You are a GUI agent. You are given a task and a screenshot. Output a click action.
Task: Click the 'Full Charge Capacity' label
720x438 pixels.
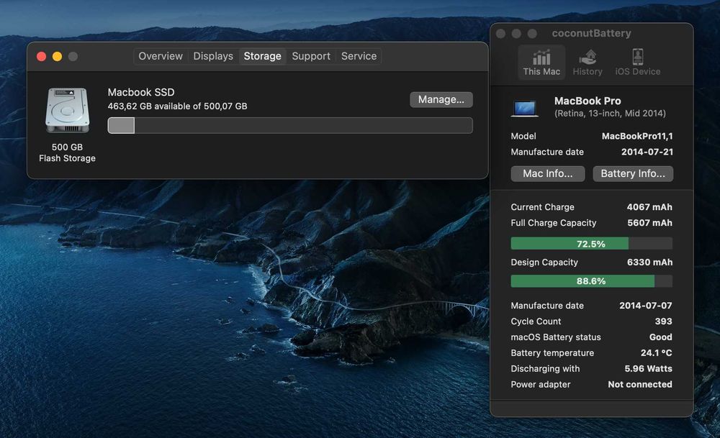click(x=553, y=222)
